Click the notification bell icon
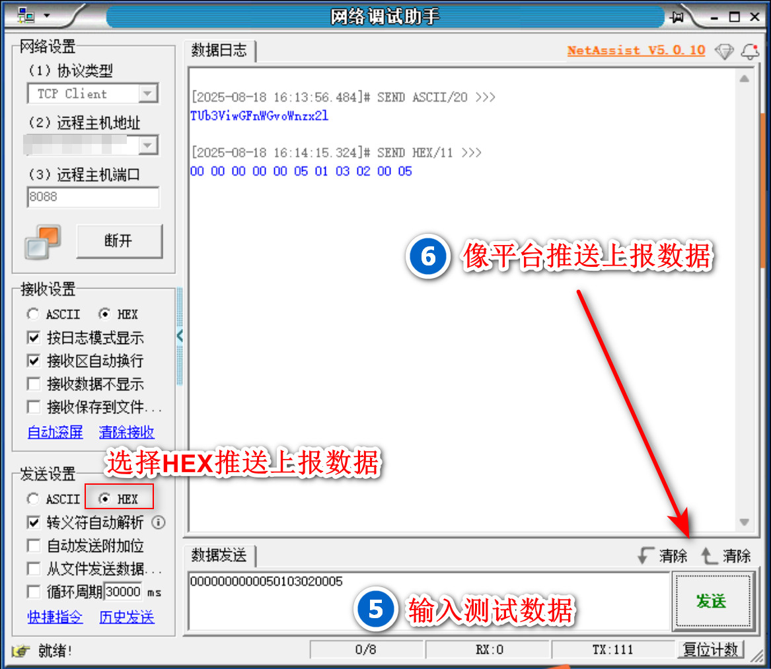This screenshot has height=669, width=771. pos(749,52)
